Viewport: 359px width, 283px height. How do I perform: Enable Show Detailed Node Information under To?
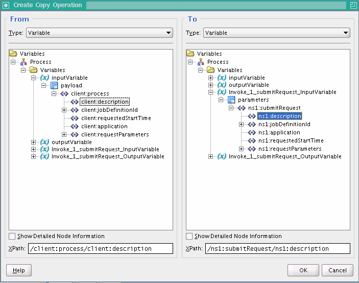(189, 236)
